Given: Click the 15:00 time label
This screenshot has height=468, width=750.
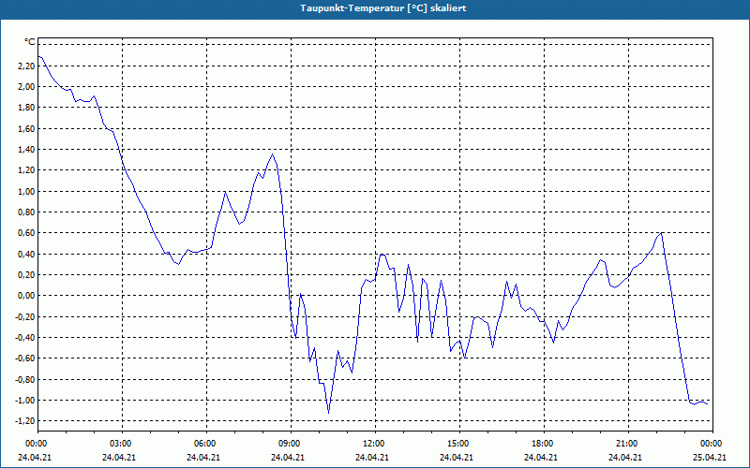Looking at the screenshot, I should (x=459, y=444).
